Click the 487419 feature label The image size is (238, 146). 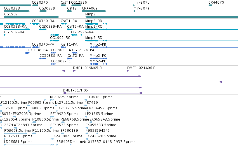(x=91, y=103)
